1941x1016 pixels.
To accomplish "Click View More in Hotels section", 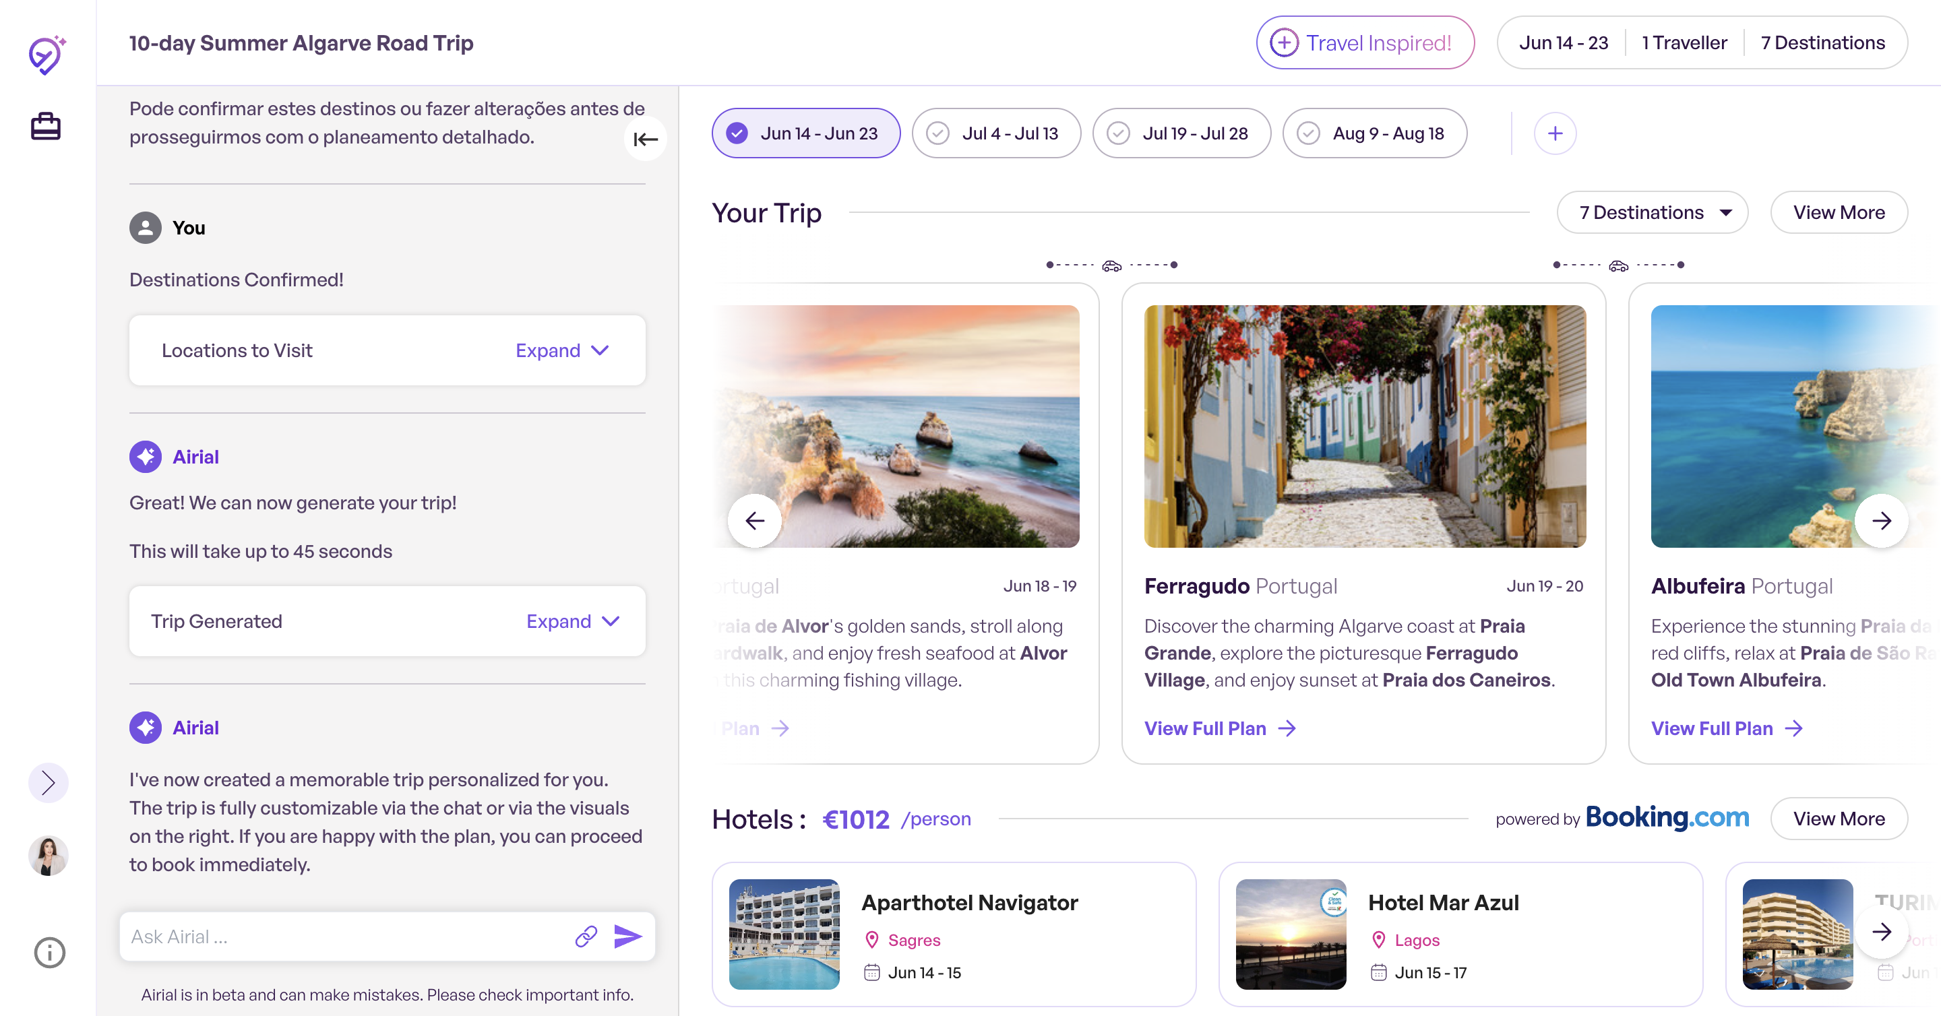I will 1839,819.
